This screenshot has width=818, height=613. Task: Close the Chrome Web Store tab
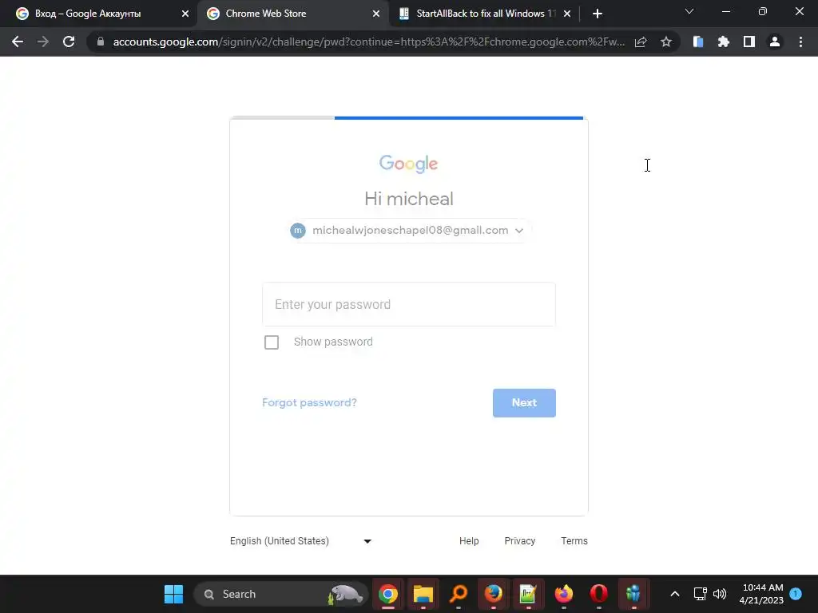(x=376, y=14)
